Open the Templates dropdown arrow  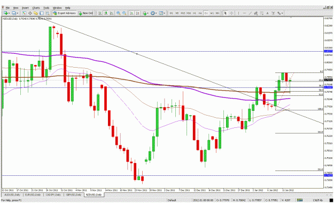[x=165, y=13]
